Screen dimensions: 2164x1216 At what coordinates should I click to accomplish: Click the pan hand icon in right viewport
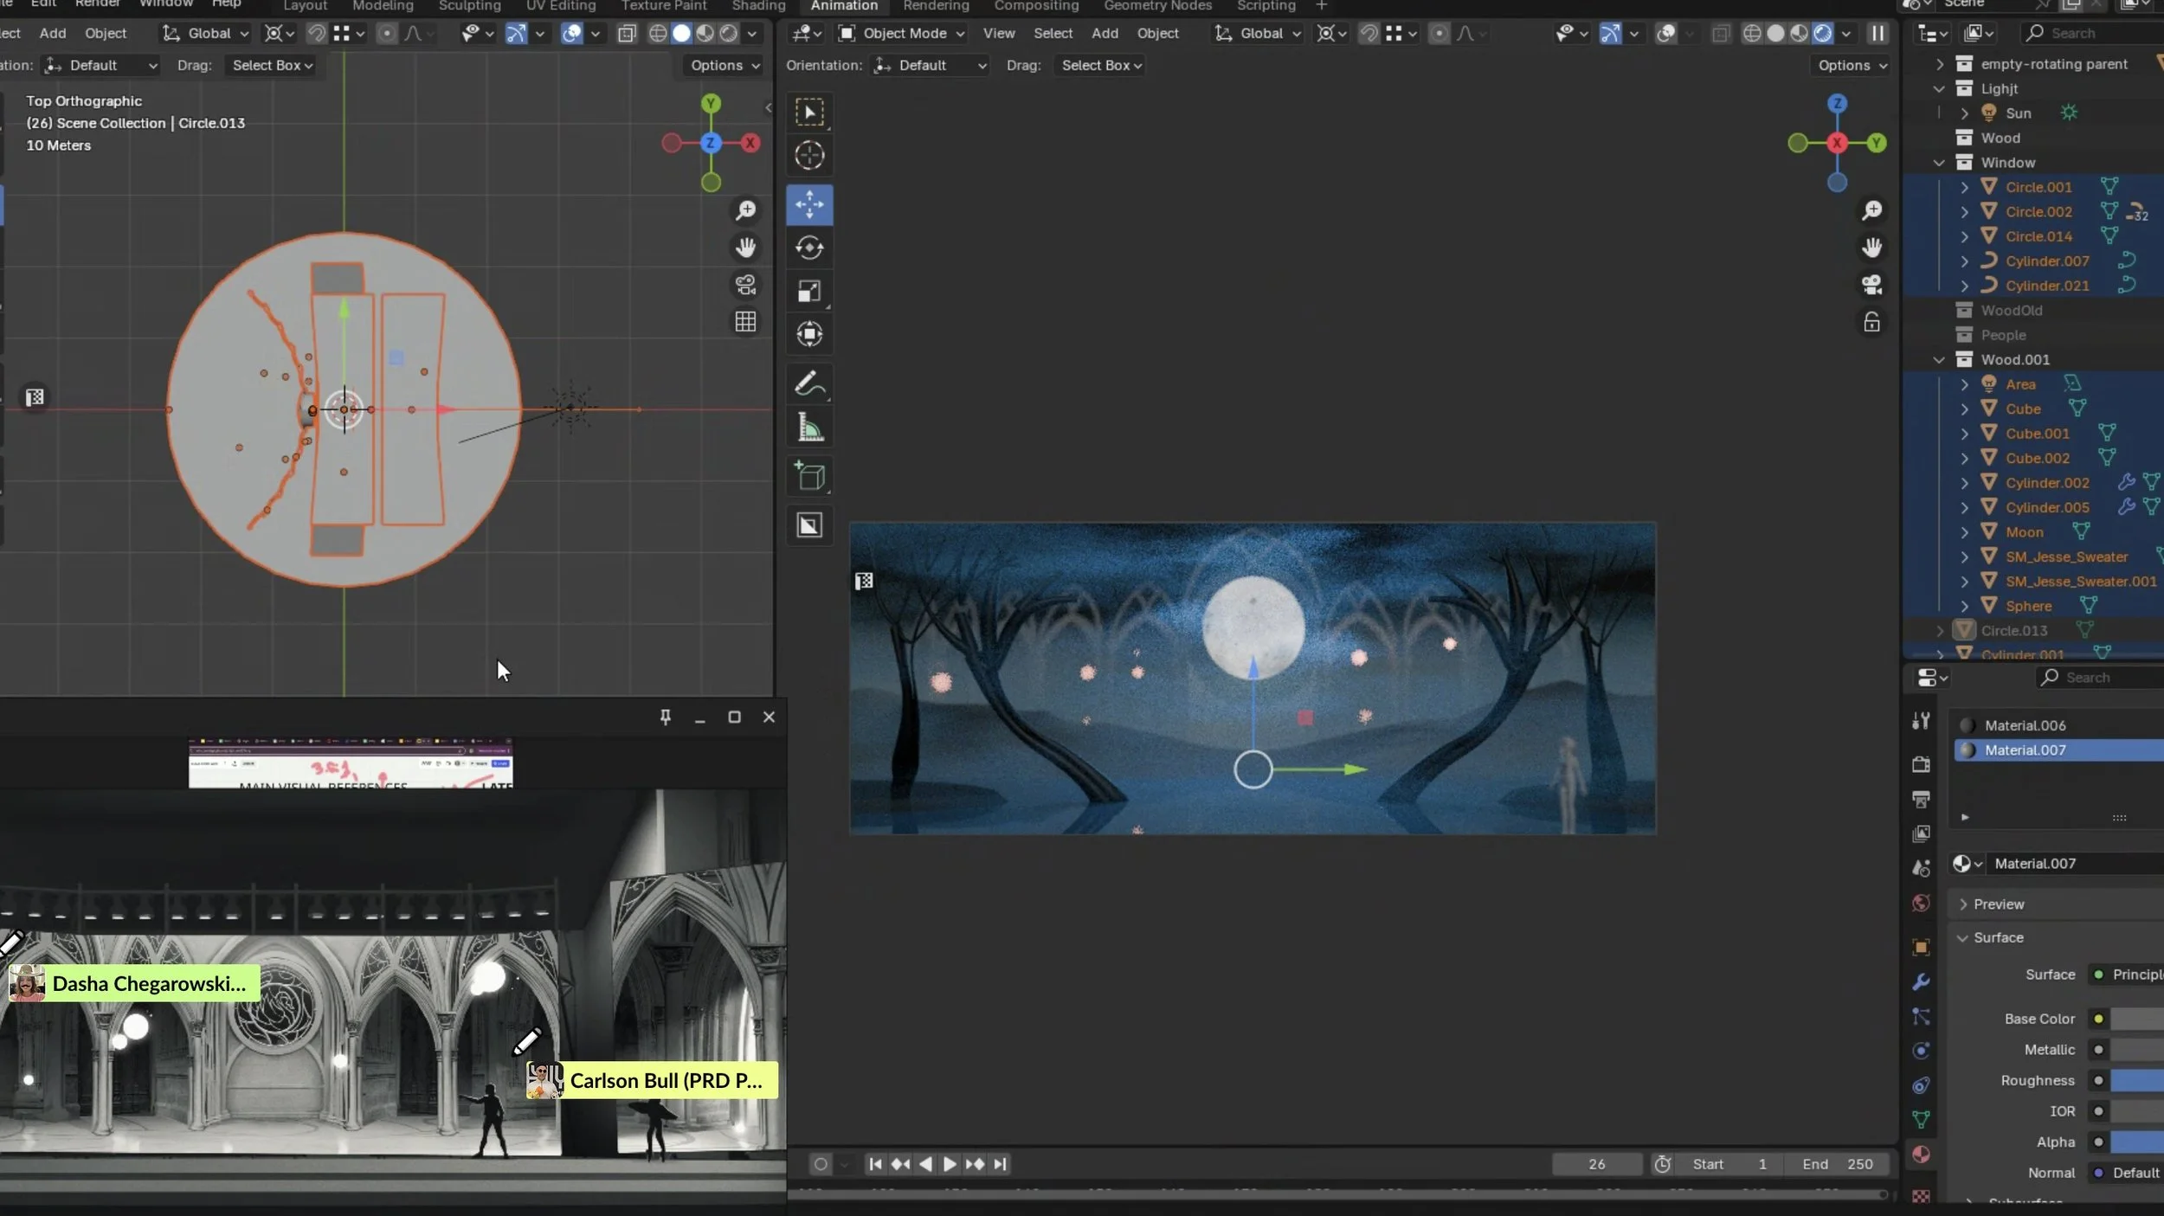[1871, 248]
